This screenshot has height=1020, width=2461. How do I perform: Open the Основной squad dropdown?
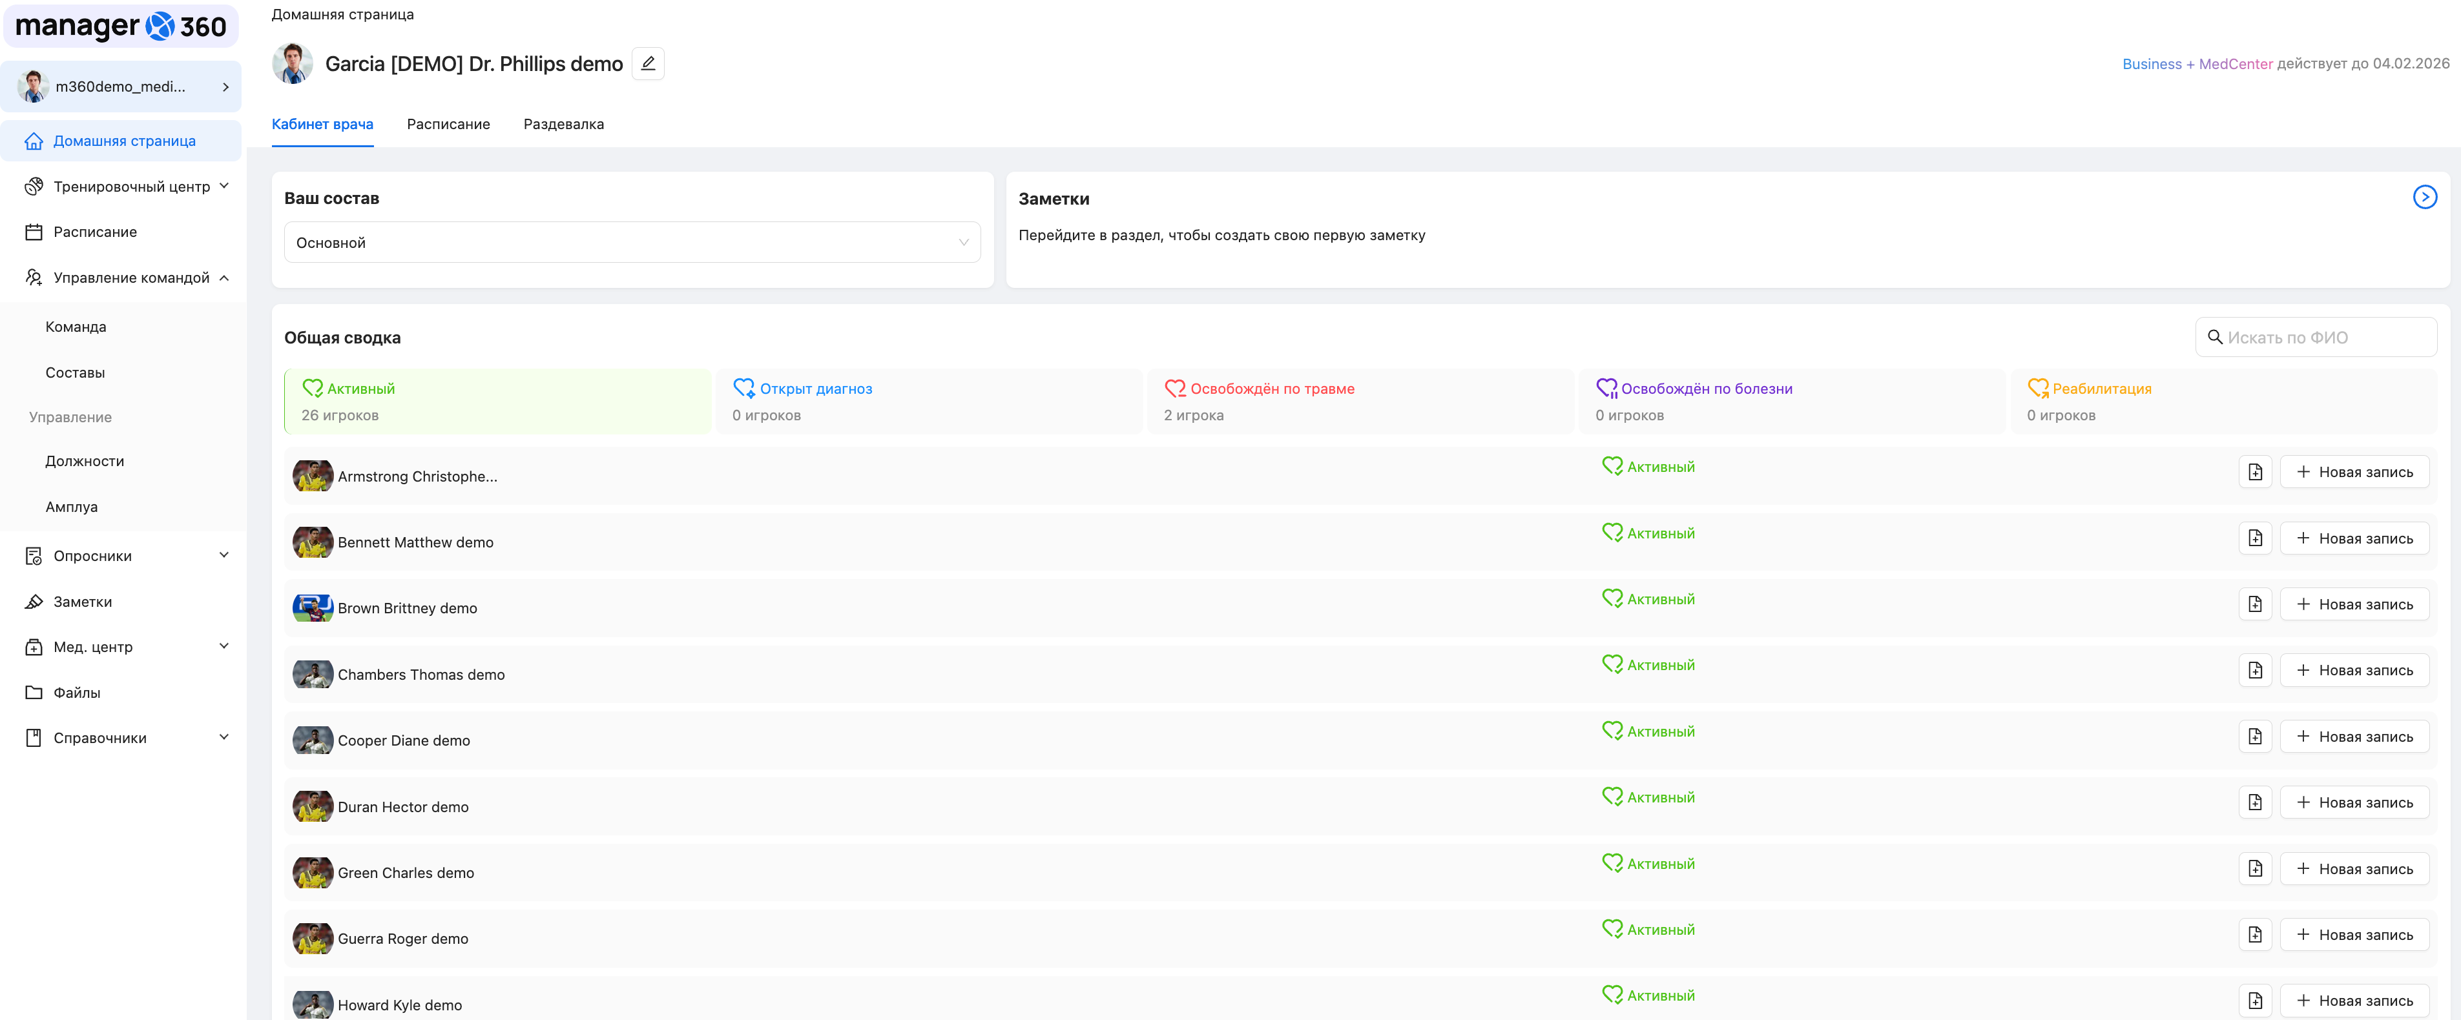click(632, 243)
